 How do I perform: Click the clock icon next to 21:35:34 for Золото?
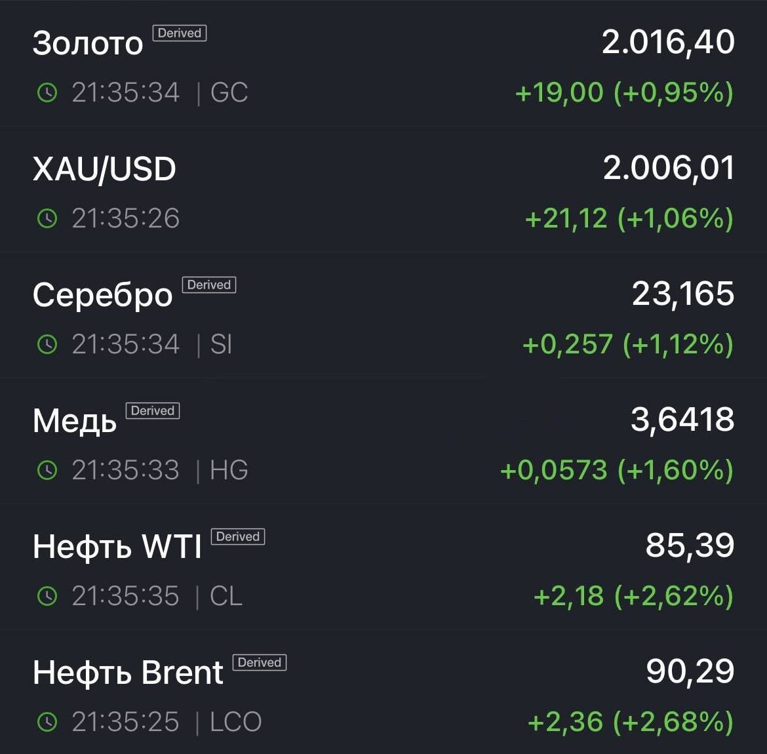(47, 92)
